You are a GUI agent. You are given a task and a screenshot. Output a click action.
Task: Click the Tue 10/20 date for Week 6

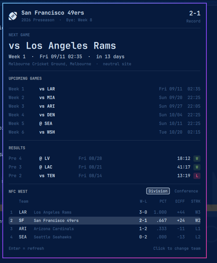[171, 132]
